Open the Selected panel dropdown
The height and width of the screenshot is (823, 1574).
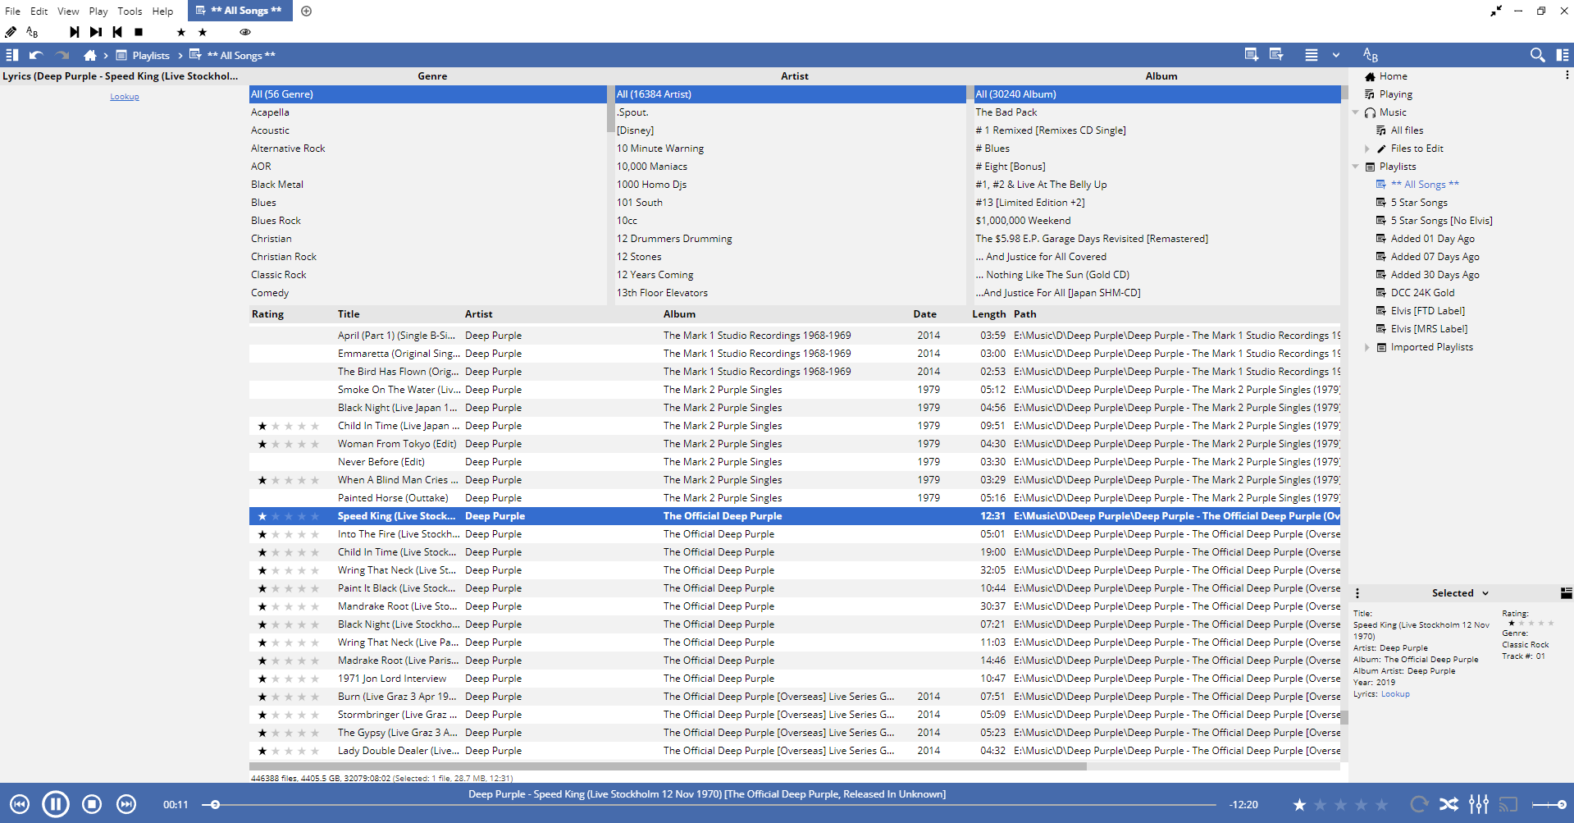click(1485, 593)
